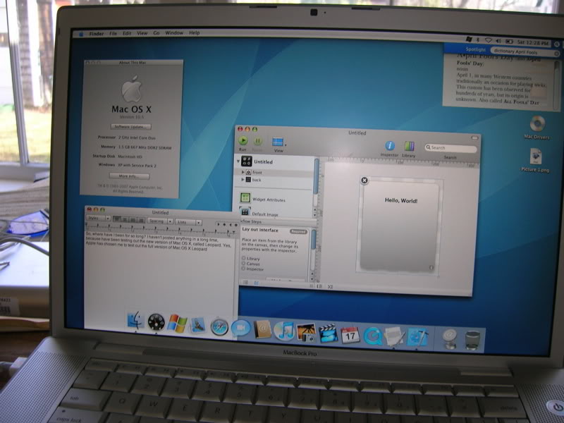Click More Info in About This Mac
564x423 pixels.
129,176
